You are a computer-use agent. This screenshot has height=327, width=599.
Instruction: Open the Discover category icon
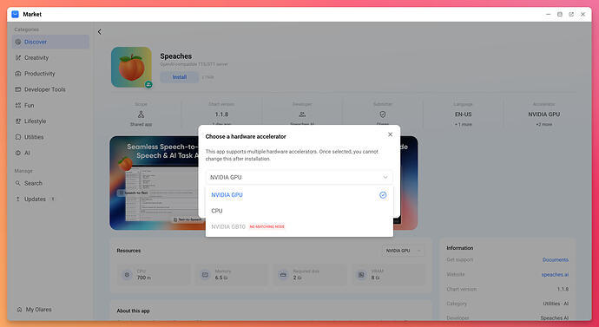[x=18, y=42]
